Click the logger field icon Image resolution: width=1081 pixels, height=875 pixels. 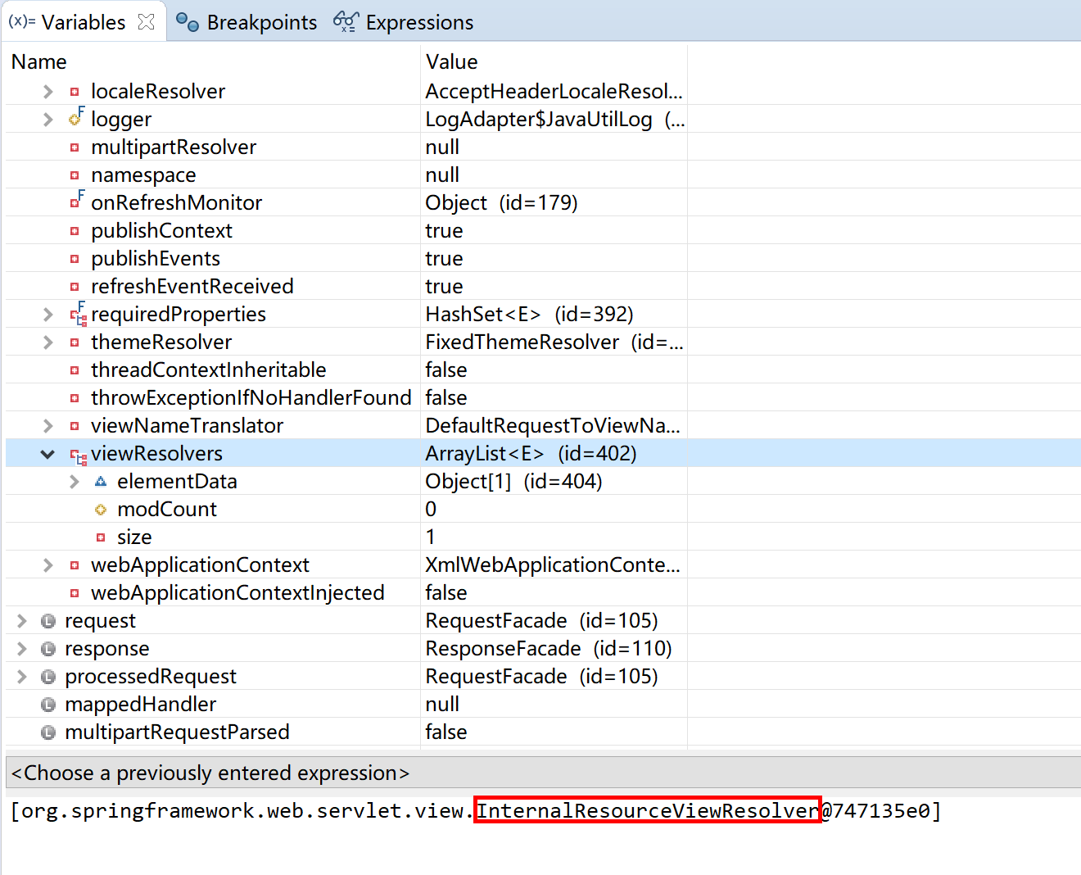point(76,119)
